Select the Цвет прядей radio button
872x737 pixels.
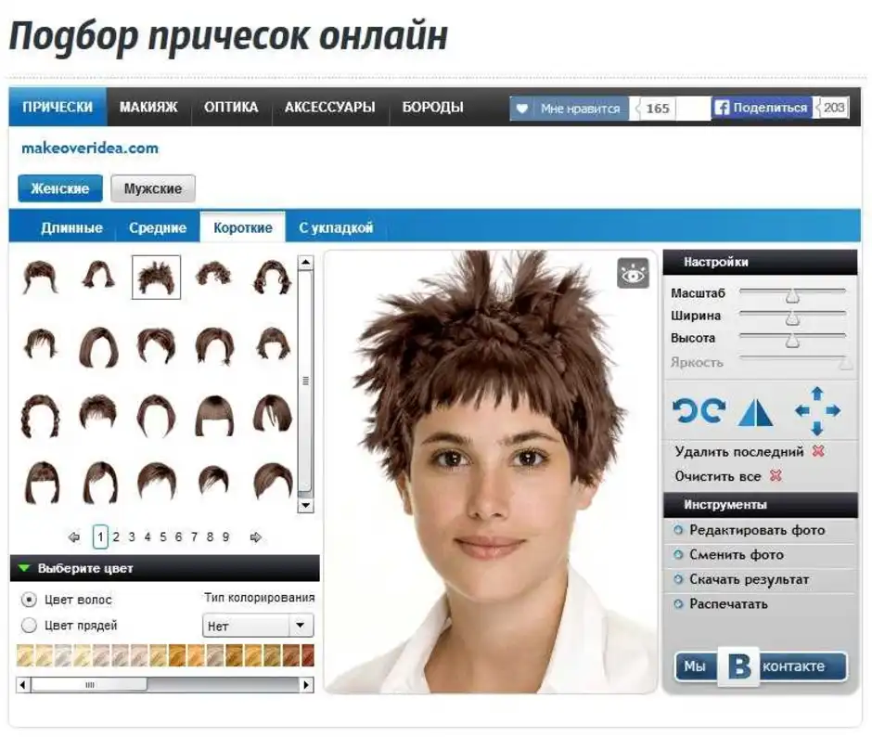(29, 625)
